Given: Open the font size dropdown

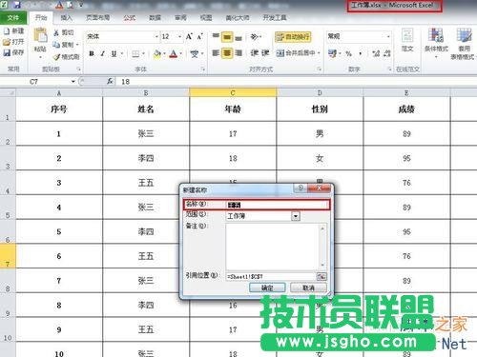Looking at the screenshot, I should (179, 37).
